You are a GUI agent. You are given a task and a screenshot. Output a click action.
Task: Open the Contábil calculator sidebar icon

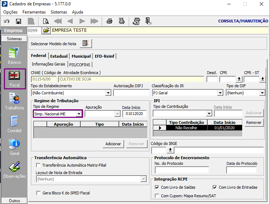click(14, 124)
